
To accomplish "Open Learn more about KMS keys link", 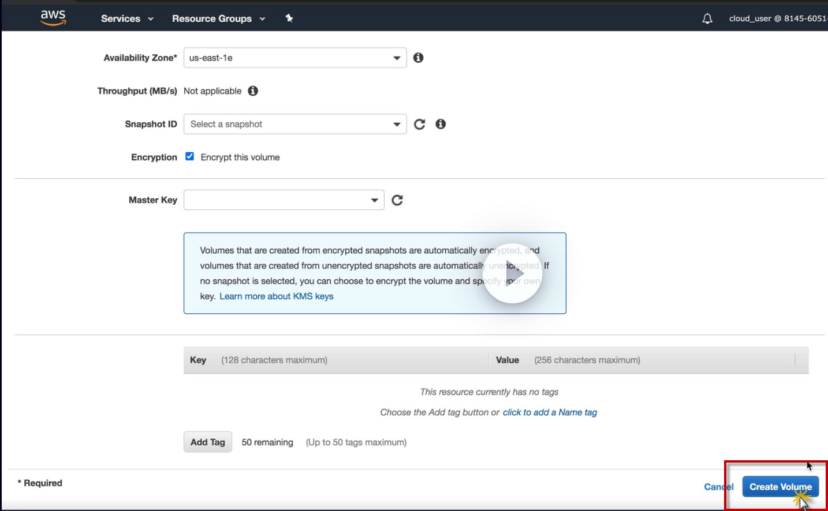I will tap(277, 296).
